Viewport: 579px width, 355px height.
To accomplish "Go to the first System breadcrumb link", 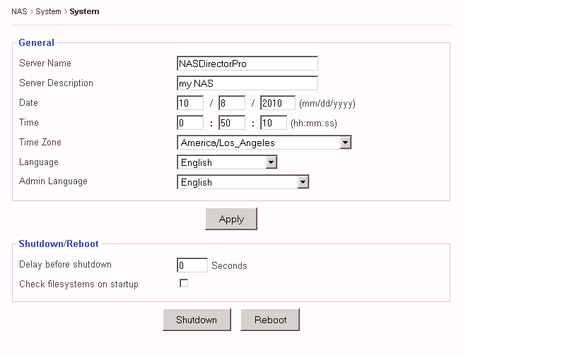I will coord(48,11).
